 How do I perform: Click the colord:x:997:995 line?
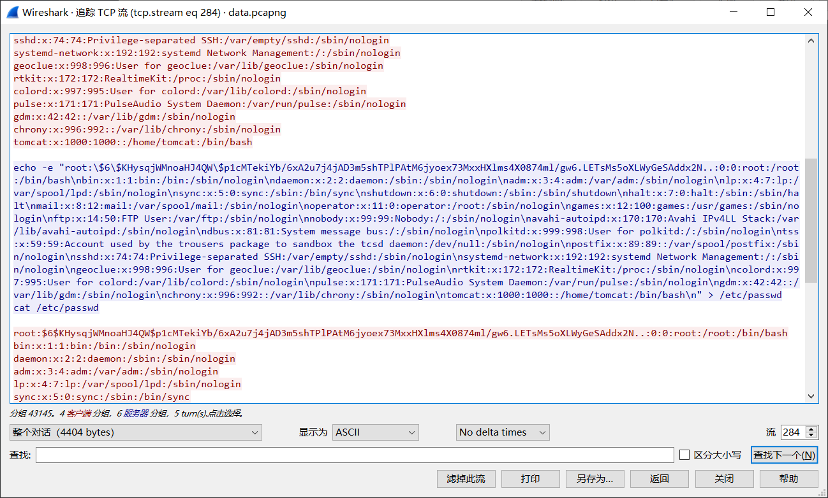click(x=189, y=91)
